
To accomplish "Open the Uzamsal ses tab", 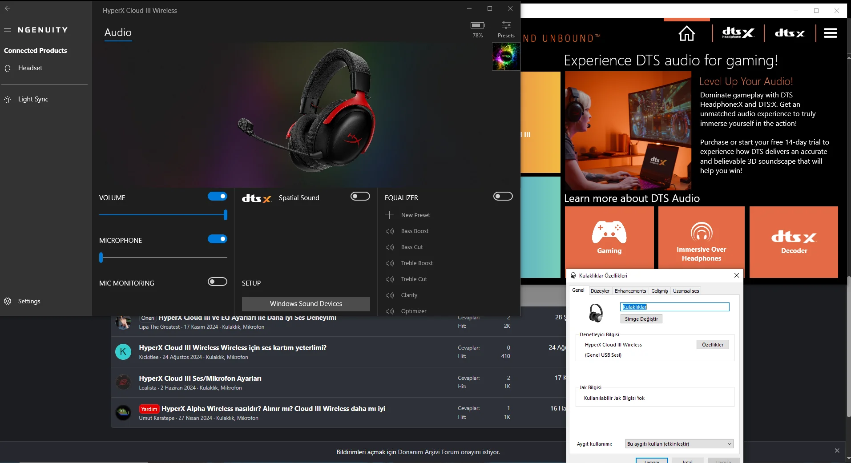I will pyautogui.click(x=686, y=291).
